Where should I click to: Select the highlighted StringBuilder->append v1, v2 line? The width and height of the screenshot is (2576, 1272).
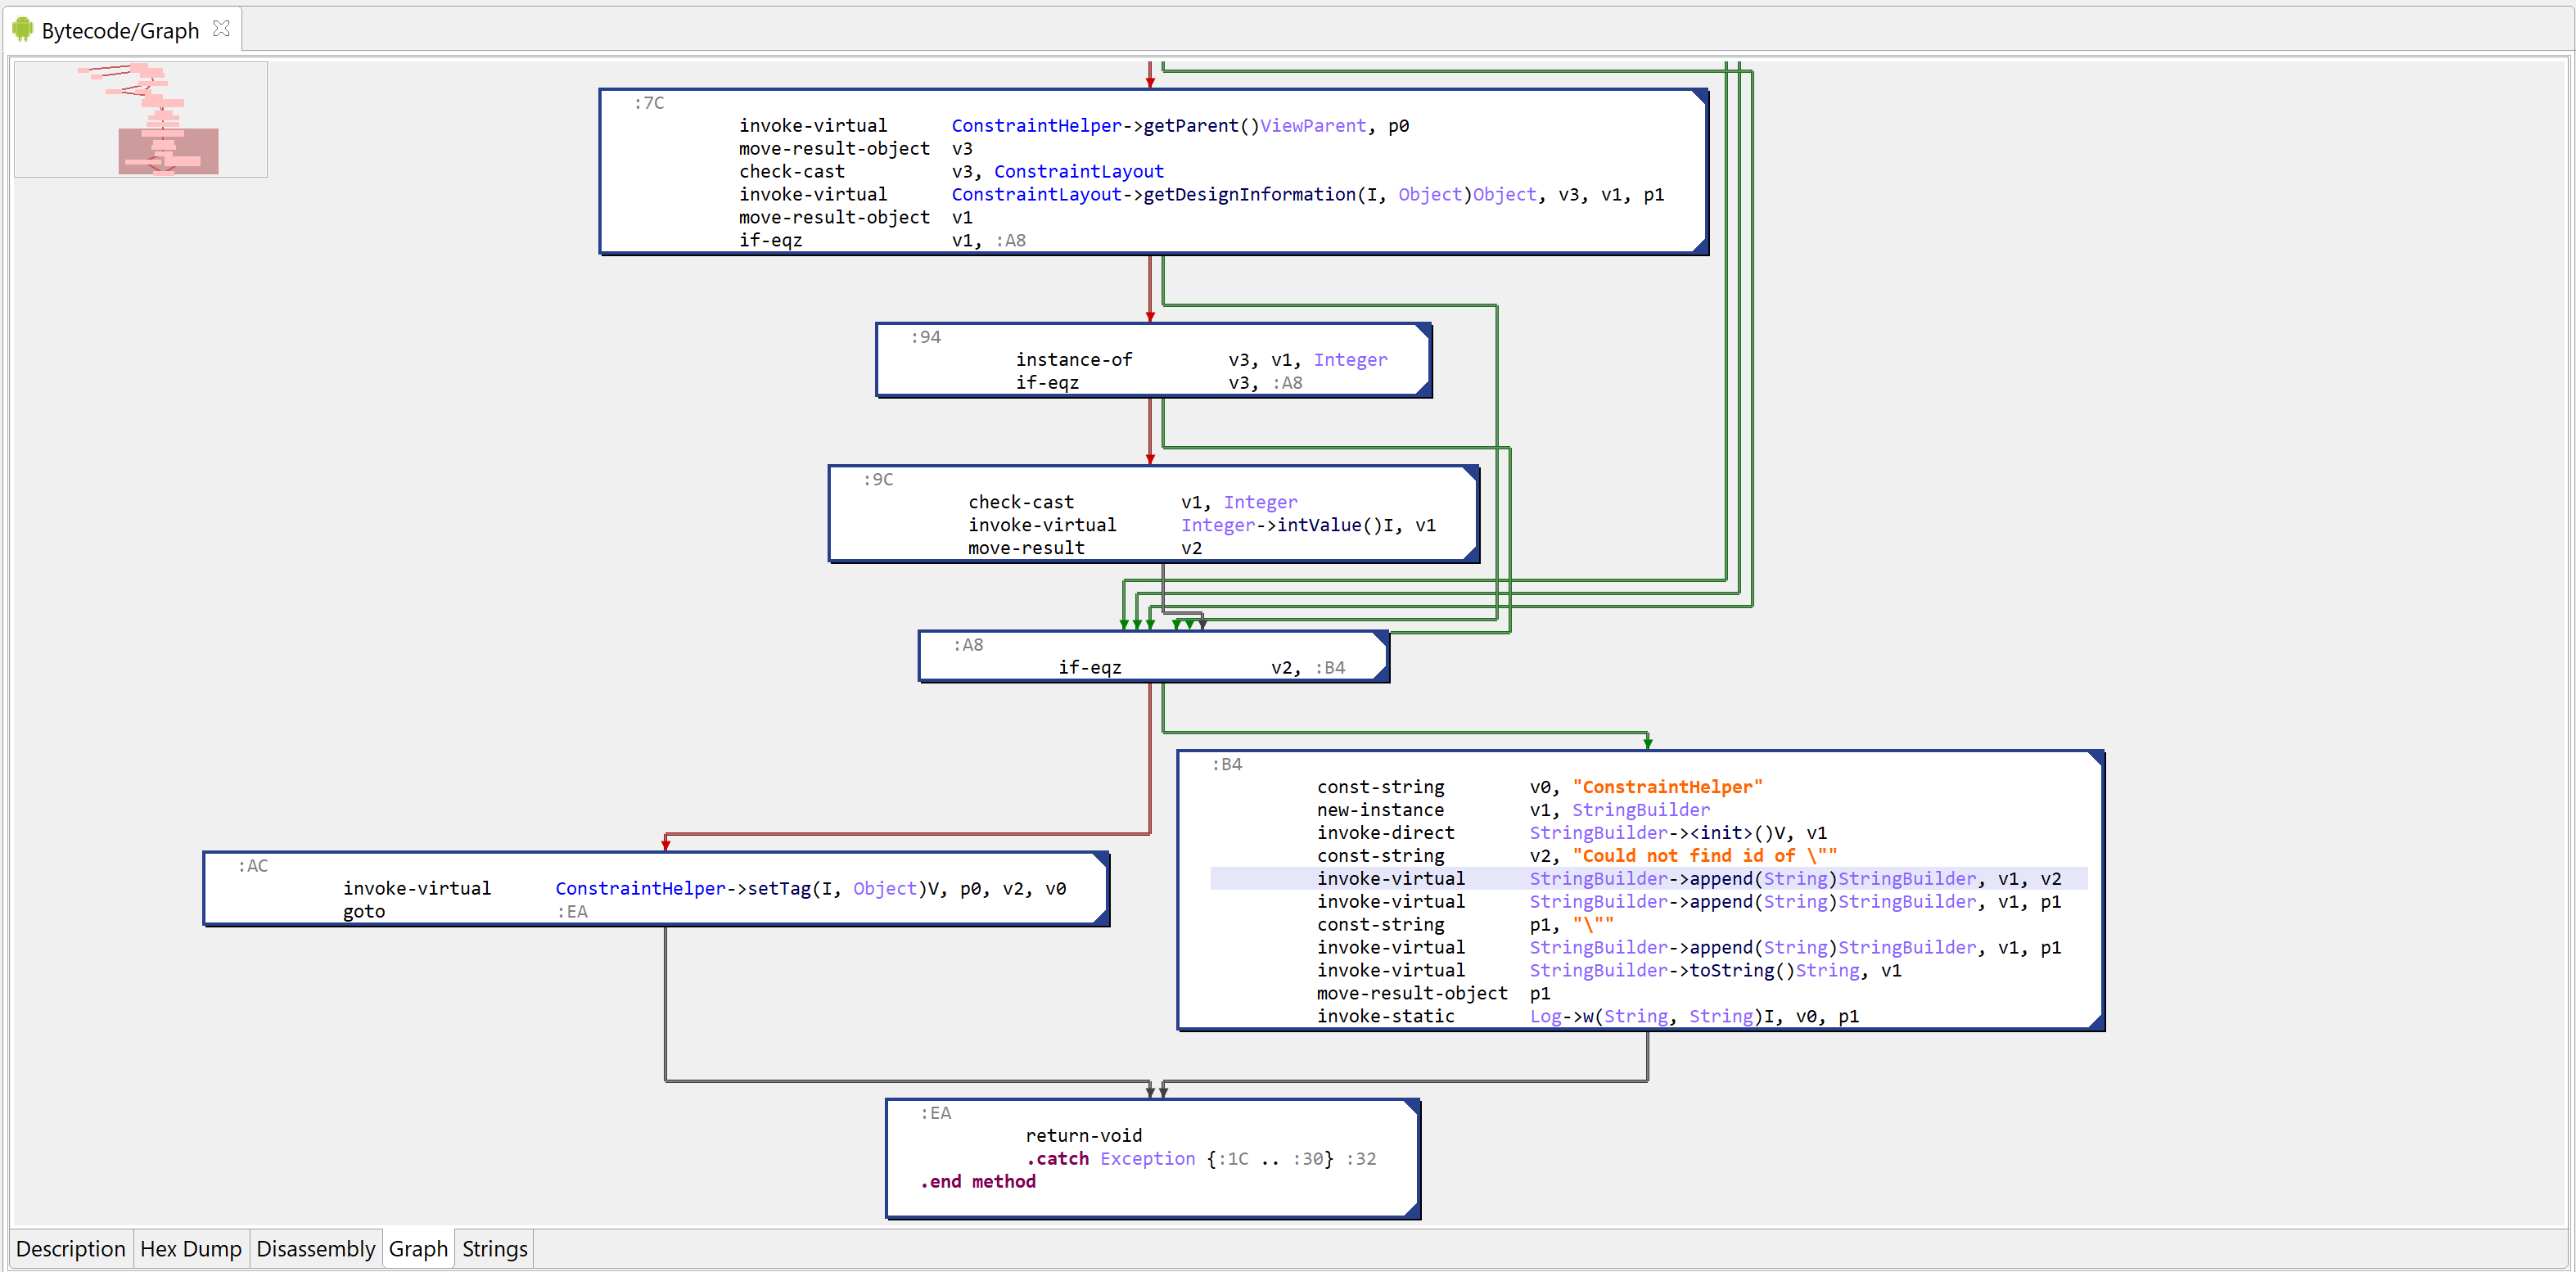[1649, 879]
